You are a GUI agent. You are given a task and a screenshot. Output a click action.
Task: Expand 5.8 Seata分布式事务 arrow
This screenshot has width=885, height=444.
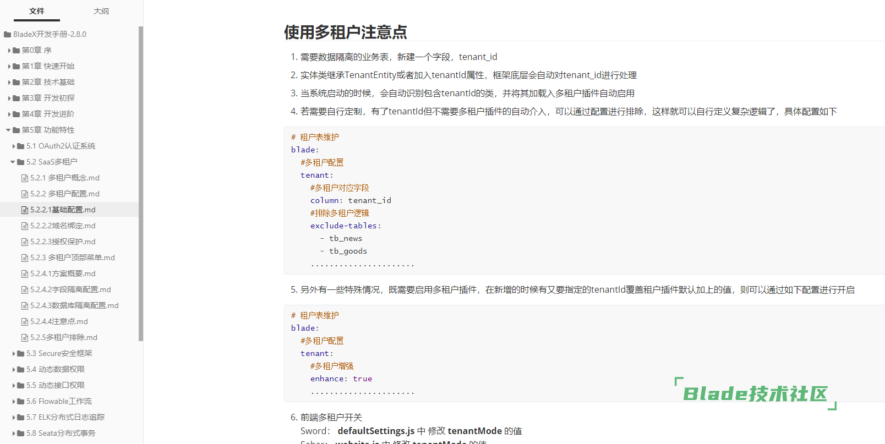[x=14, y=433]
